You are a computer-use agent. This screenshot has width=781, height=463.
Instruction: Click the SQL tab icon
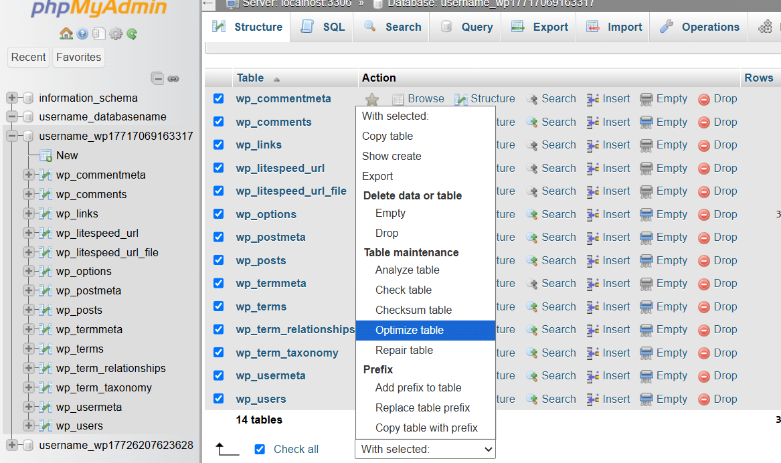[x=308, y=26]
